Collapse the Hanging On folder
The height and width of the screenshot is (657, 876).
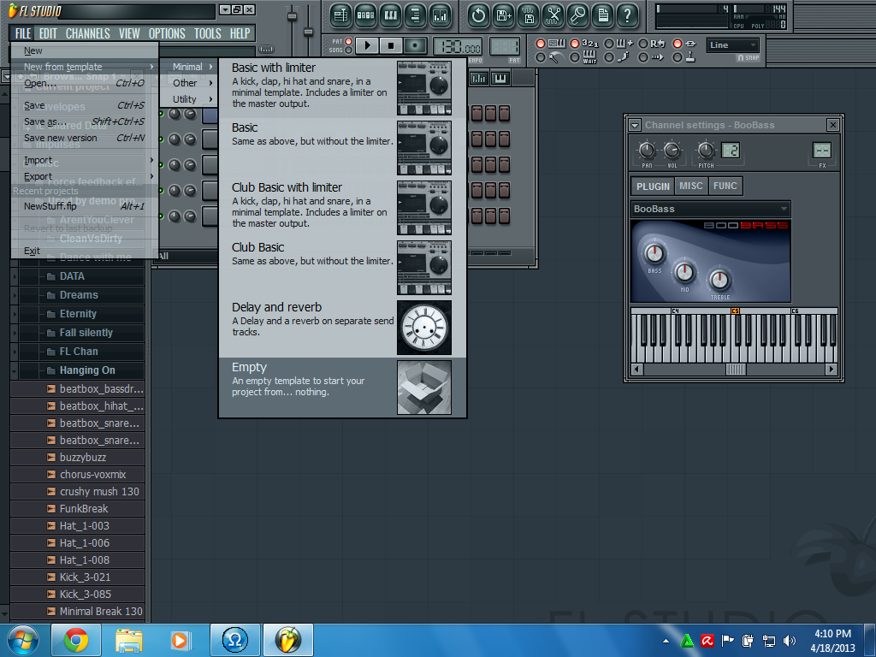pos(15,370)
